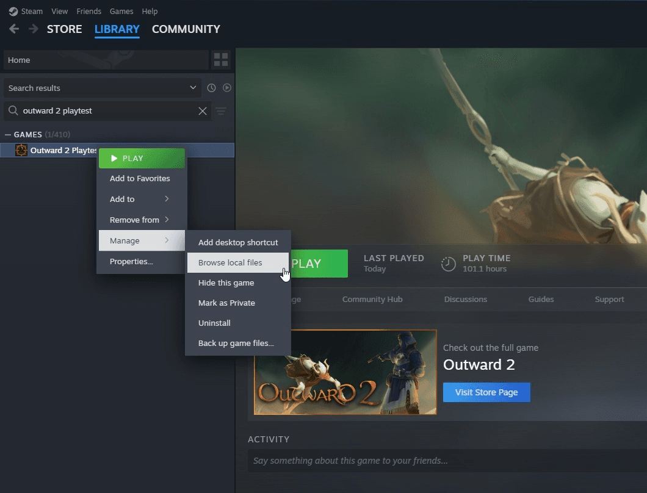Switch to grid collections view icon

[221, 60]
